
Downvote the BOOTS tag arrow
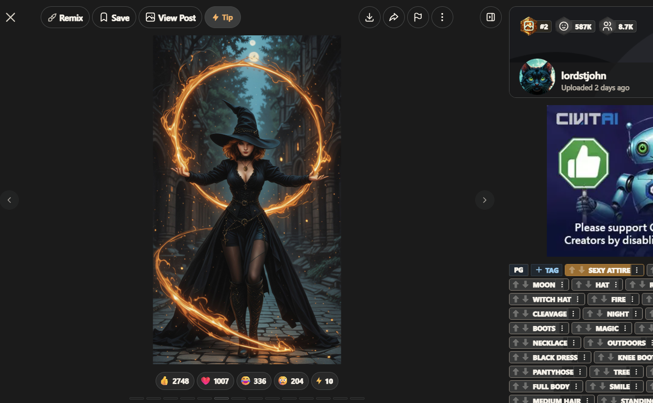coord(526,328)
